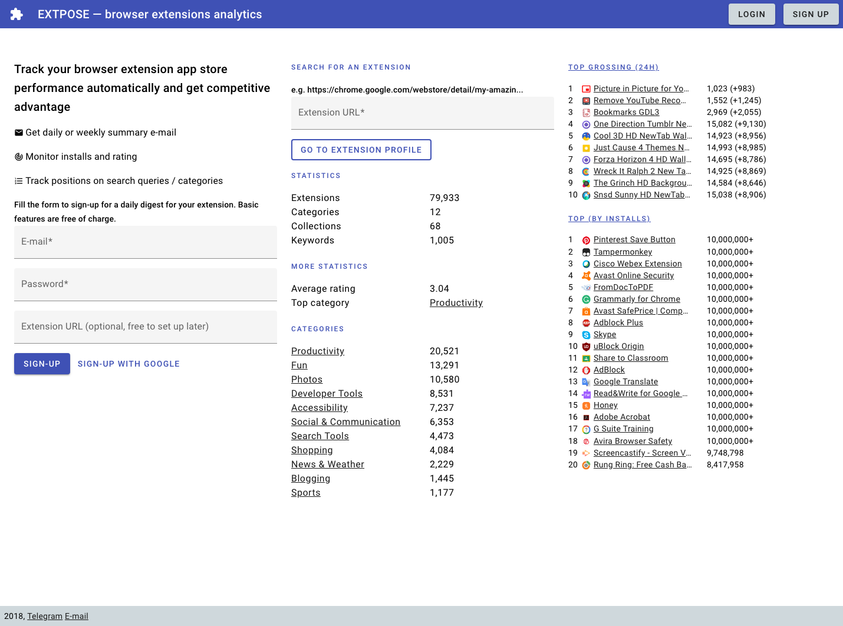Open the Search Tools category link

point(320,436)
